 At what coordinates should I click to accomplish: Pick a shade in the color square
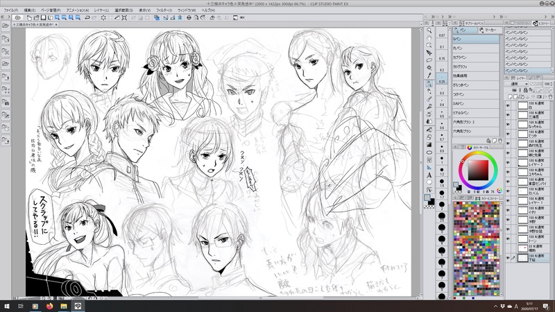click(x=478, y=171)
